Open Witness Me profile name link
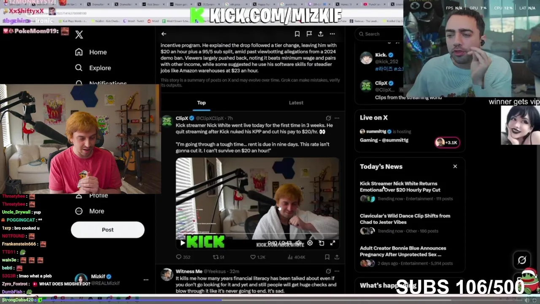This screenshot has height=304, width=540. 189,271
